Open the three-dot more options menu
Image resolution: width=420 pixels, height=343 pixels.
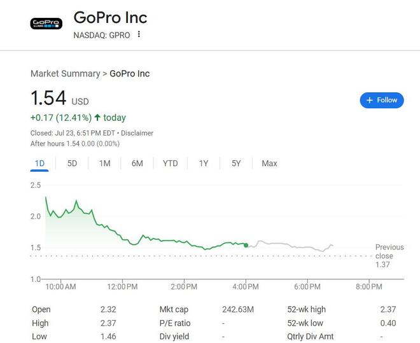pyautogui.click(x=139, y=34)
